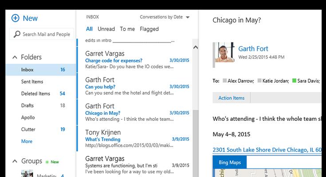Click the Garth Fort sender name link
This screenshot has height=177, width=326.
coord(253,49)
